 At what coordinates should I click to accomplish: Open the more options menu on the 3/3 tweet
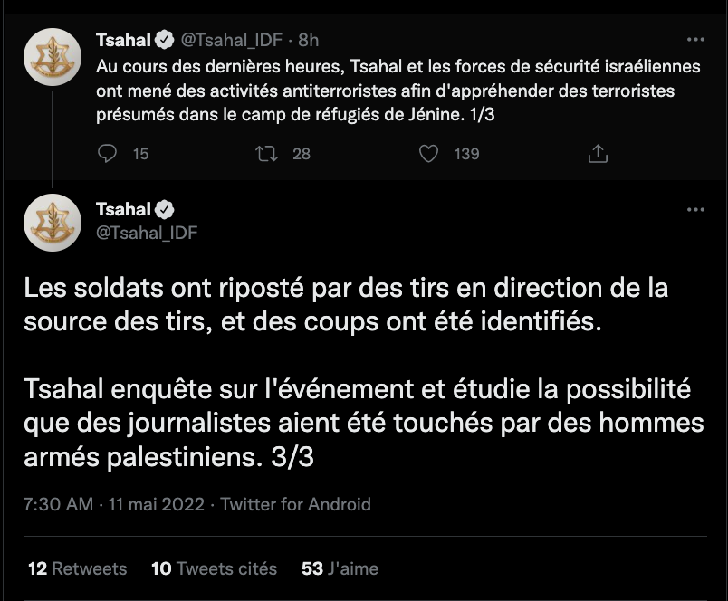pos(695,209)
